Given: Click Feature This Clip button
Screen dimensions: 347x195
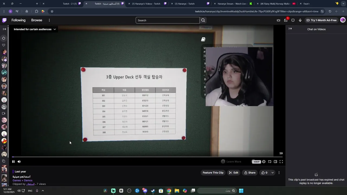Looking at the screenshot, I should coord(213,173).
